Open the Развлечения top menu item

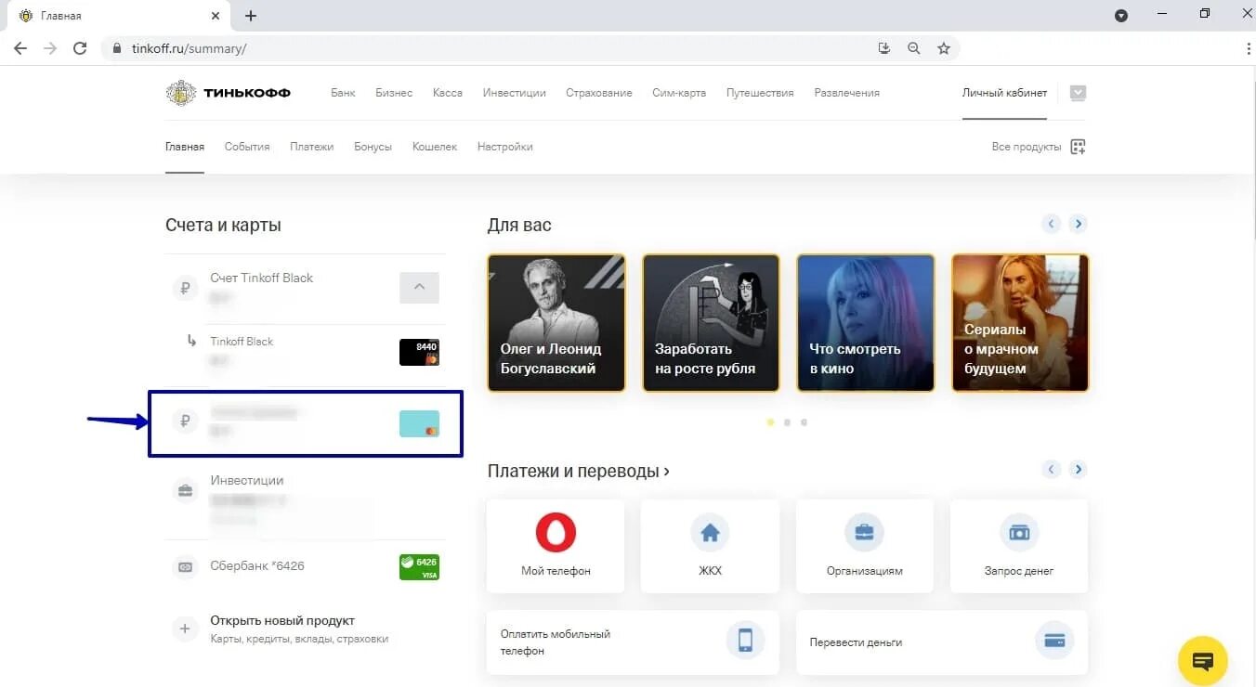click(x=847, y=93)
